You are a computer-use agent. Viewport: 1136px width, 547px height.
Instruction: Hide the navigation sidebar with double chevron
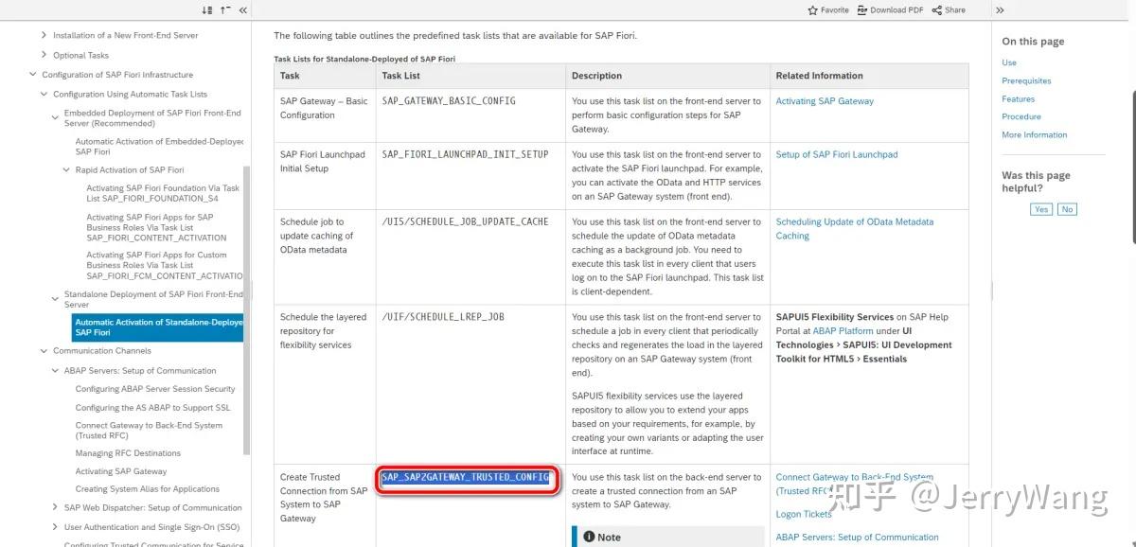tap(243, 9)
